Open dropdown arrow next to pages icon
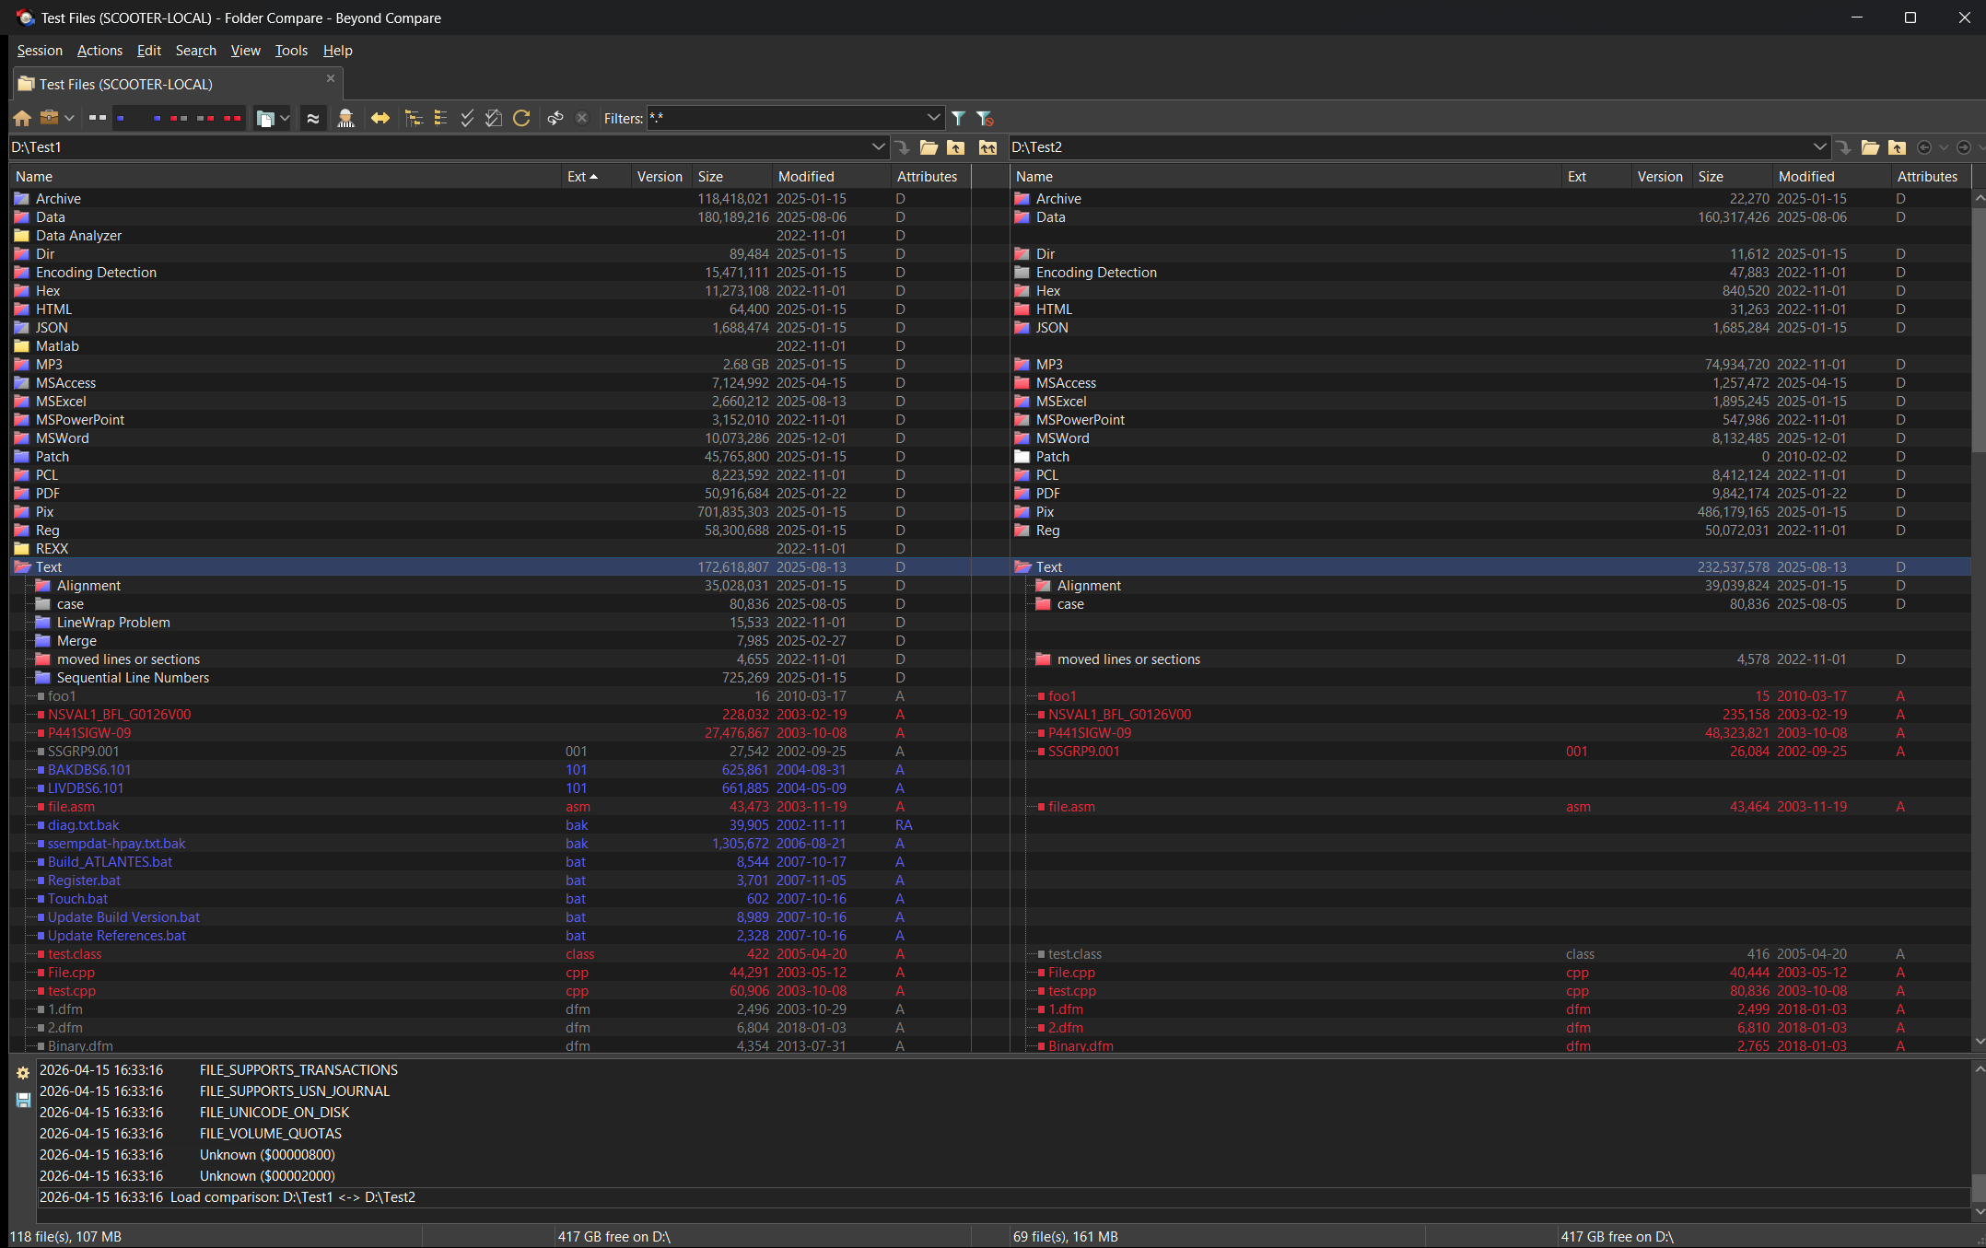This screenshot has width=1986, height=1248. [x=285, y=118]
